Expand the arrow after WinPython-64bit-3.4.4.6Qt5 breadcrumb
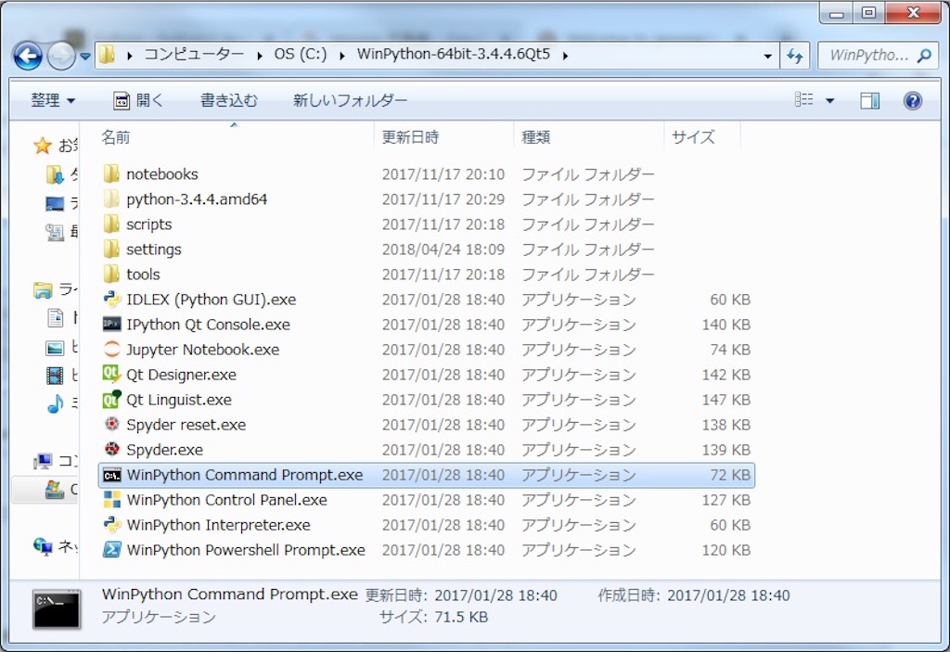Viewport: 950px width, 652px height. [x=565, y=56]
